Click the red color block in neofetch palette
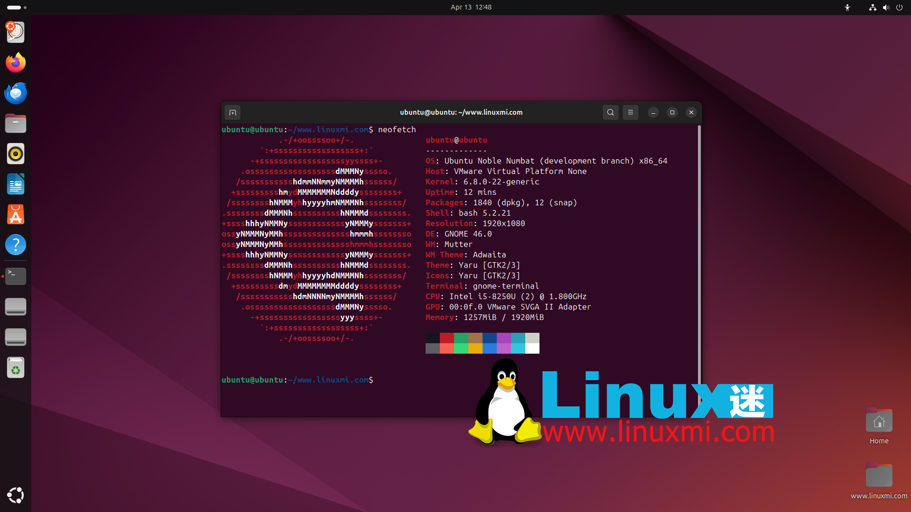 point(447,338)
